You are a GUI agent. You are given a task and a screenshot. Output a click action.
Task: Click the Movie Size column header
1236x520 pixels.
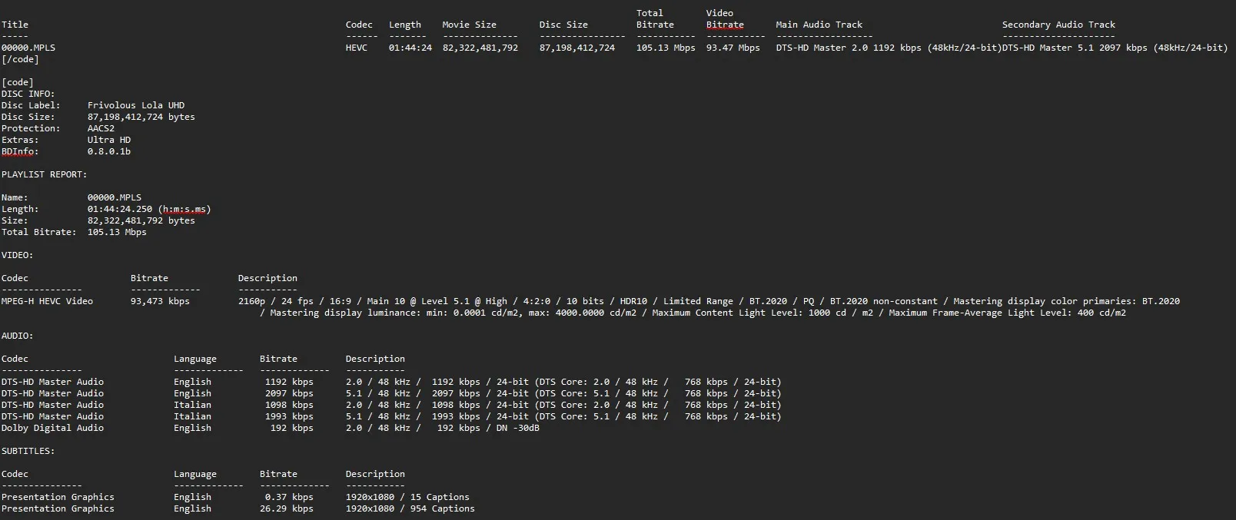[x=469, y=25]
